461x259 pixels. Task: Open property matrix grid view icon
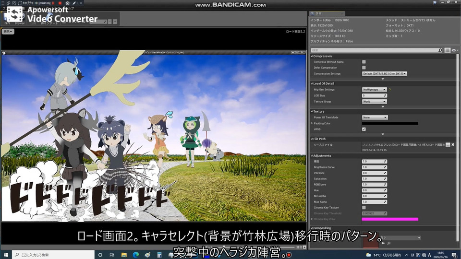[x=447, y=50]
